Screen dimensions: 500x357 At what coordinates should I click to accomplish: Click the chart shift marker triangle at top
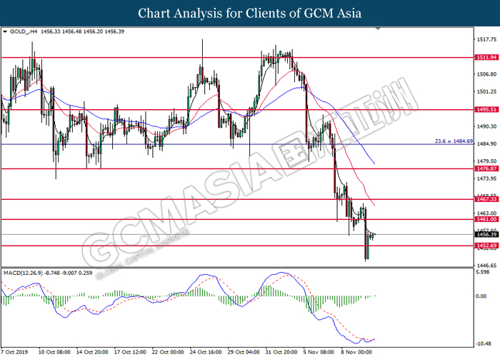click(x=378, y=29)
